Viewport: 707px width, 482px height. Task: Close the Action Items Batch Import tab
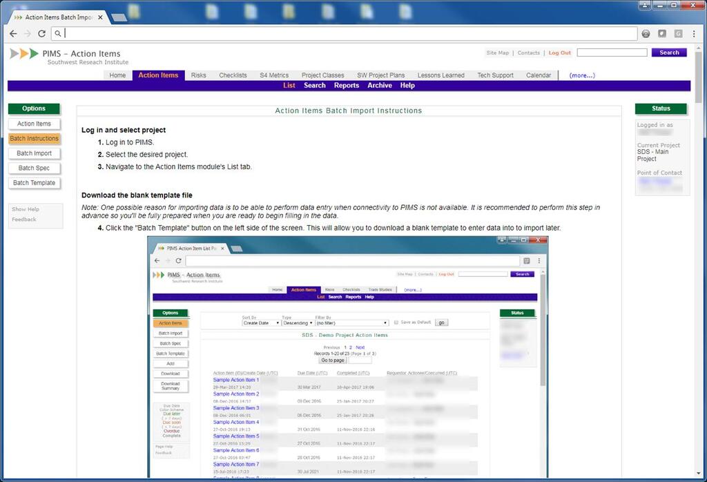(x=100, y=17)
